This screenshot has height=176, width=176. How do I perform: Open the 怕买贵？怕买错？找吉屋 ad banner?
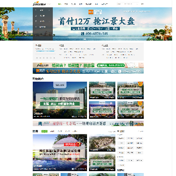(88, 66)
